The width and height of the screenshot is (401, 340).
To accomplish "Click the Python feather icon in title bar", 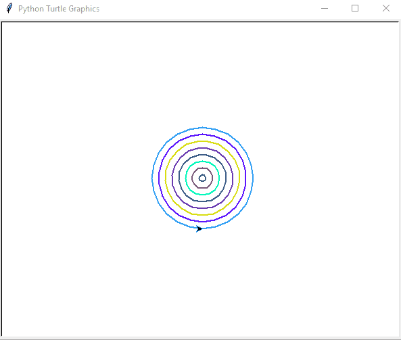I will tap(9, 8).
